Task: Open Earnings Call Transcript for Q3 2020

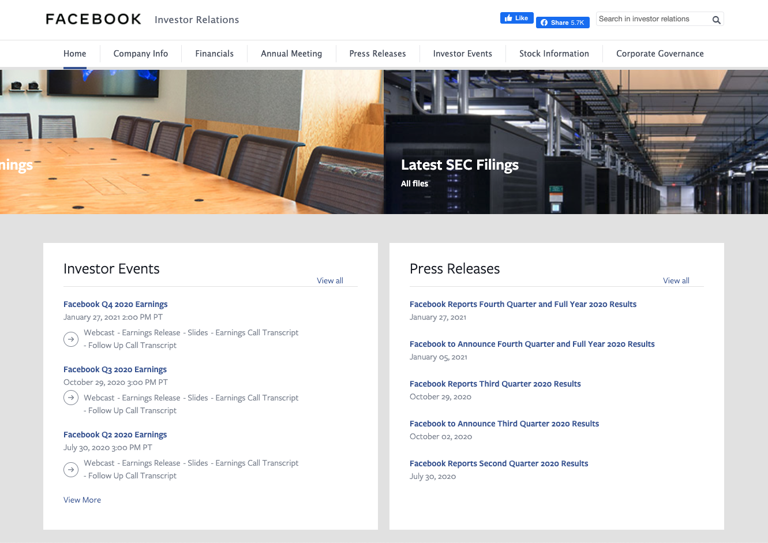Action: click(x=257, y=398)
